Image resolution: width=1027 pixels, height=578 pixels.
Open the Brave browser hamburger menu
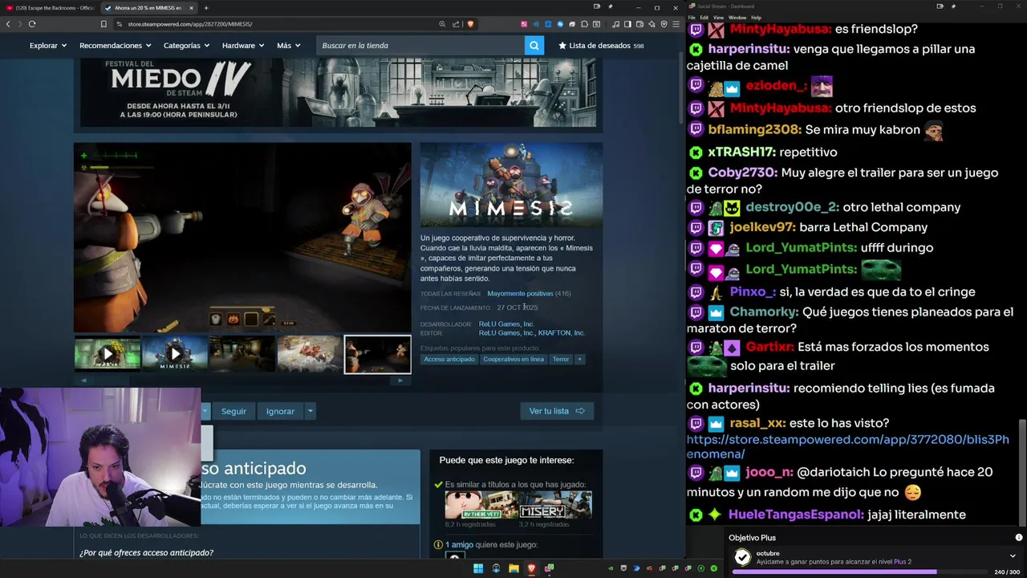[676, 24]
